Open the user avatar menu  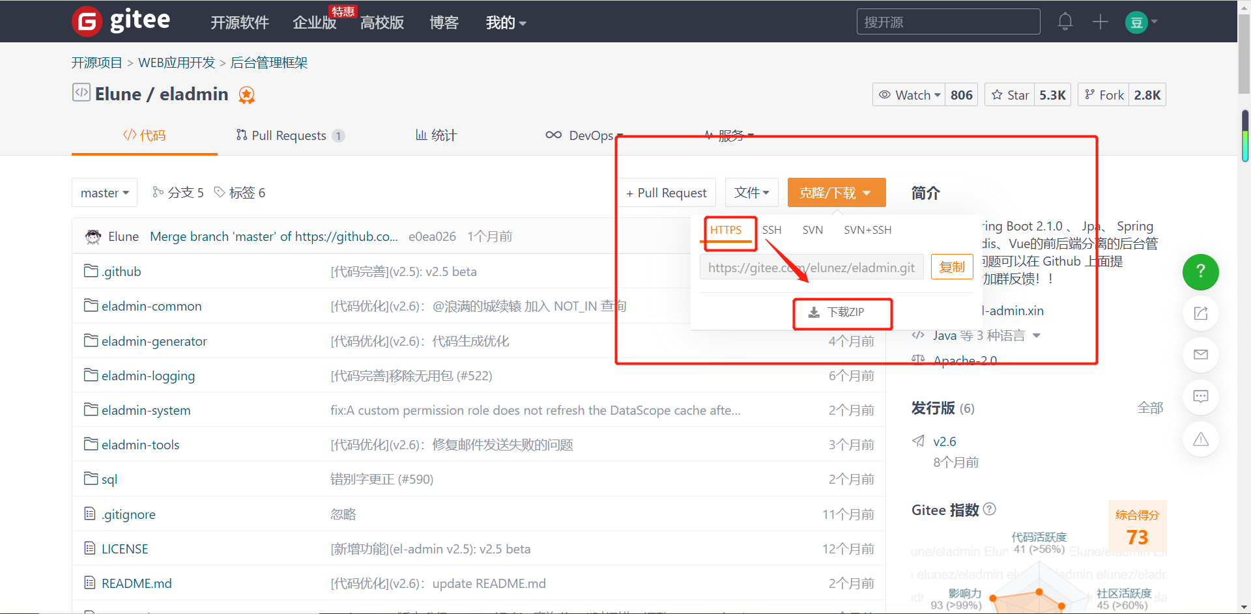1141,22
